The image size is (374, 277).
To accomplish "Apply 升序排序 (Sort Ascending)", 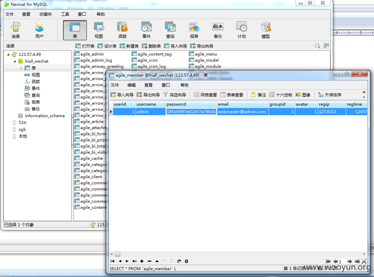I will point(330,95).
